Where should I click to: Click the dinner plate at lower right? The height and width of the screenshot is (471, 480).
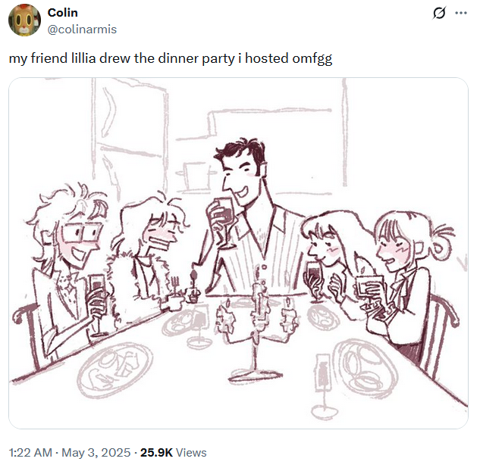point(365,368)
